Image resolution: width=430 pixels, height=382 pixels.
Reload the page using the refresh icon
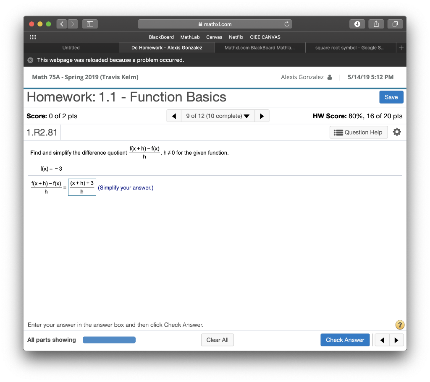[287, 24]
